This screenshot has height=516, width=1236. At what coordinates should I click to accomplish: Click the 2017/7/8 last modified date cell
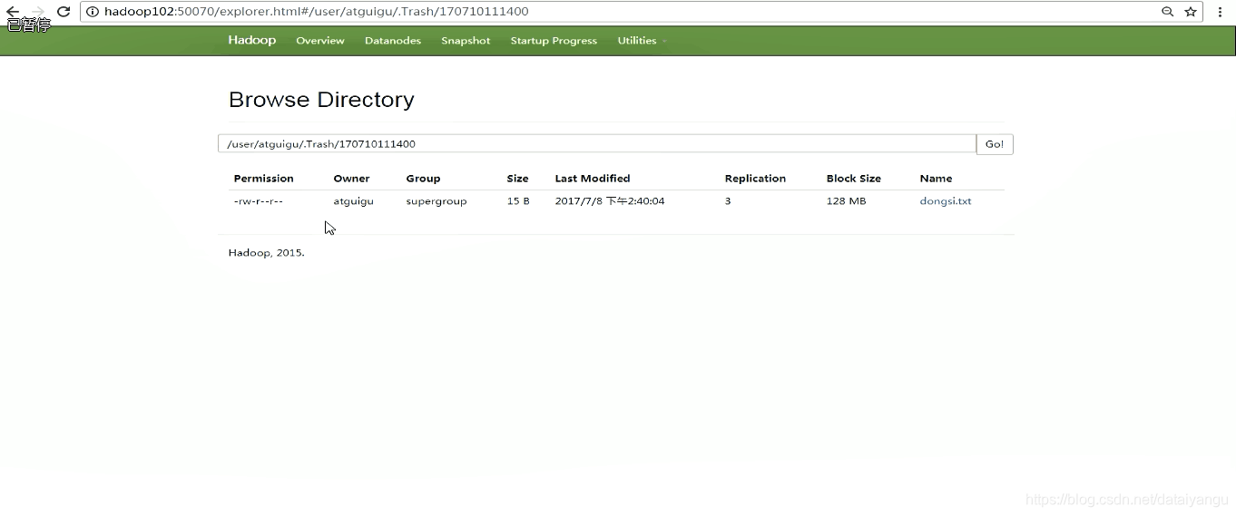pyautogui.click(x=610, y=201)
